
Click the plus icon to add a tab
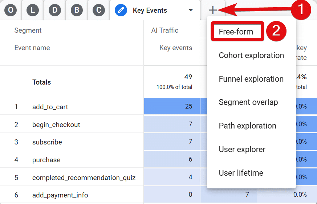[x=213, y=10]
